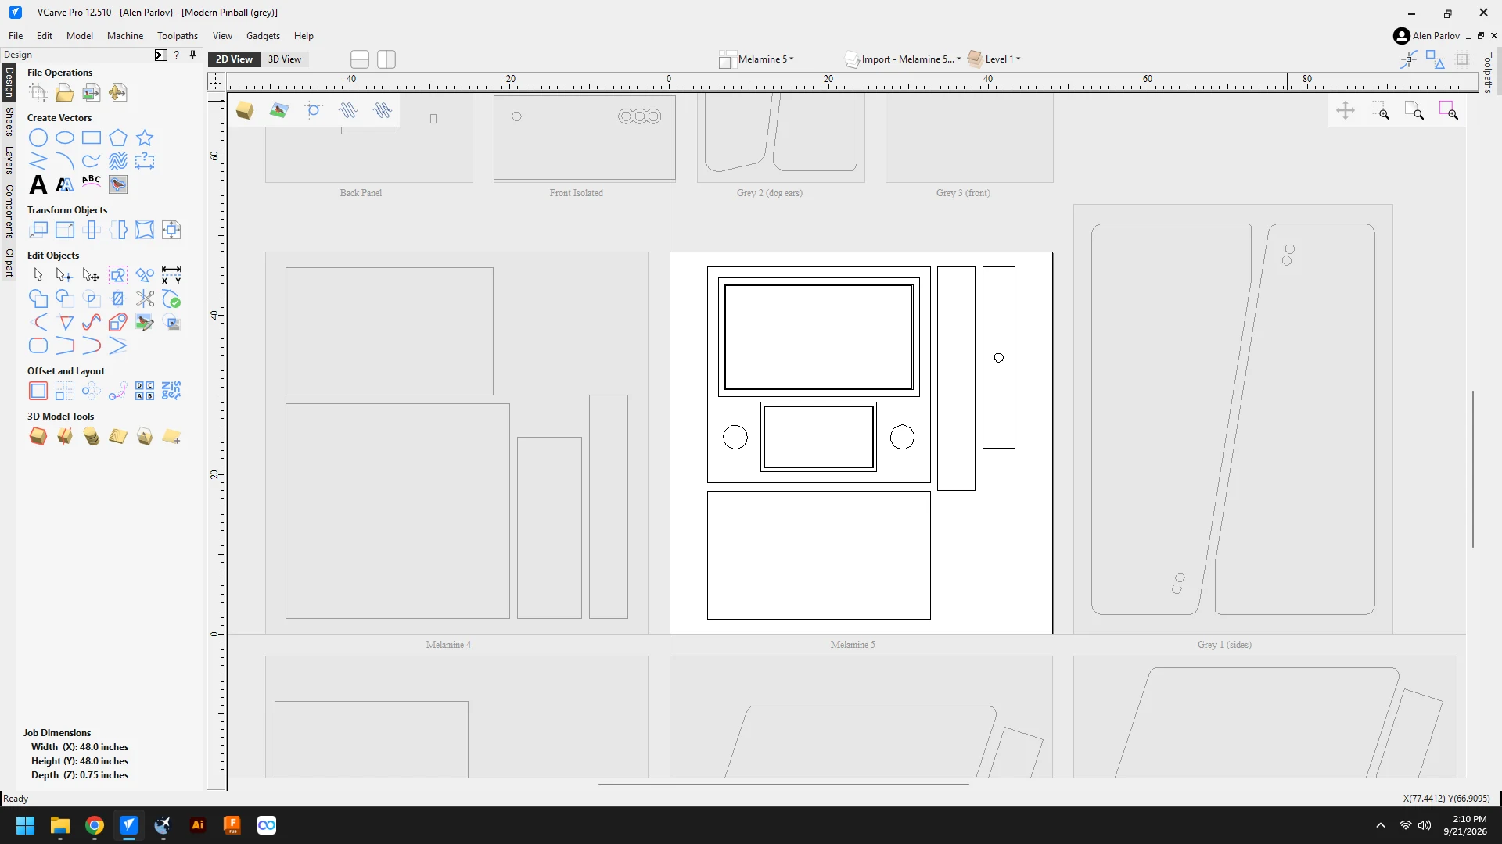Open the Set Size (scale) tool
This screenshot has height=844, width=1502.
(x=65, y=231)
